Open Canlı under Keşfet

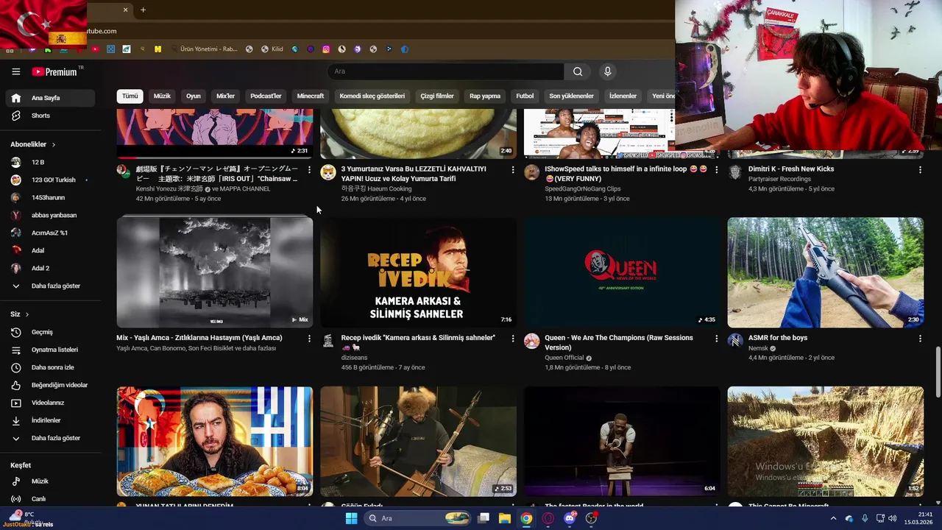50,499
